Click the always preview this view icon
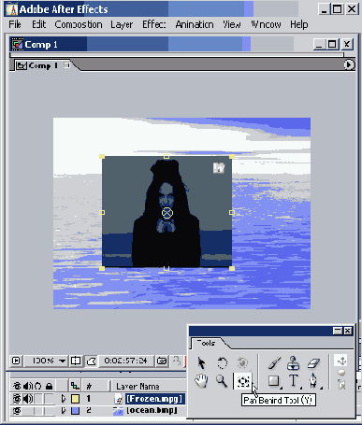The image size is (362, 425). point(16,361)
